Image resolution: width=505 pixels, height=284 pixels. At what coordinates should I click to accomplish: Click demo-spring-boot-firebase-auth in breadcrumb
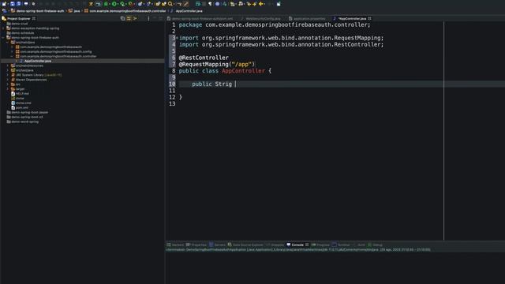point(40,11)
